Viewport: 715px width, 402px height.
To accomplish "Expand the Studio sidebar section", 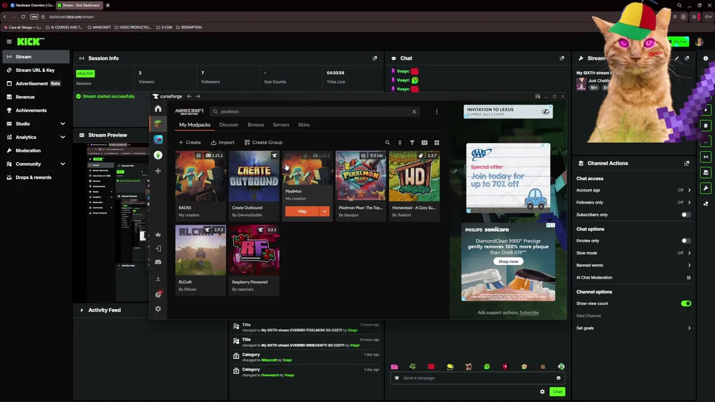I will [x=63, y=124].
